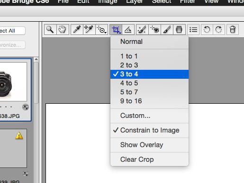Open the Crop tool dropdown button

point(116,29)
